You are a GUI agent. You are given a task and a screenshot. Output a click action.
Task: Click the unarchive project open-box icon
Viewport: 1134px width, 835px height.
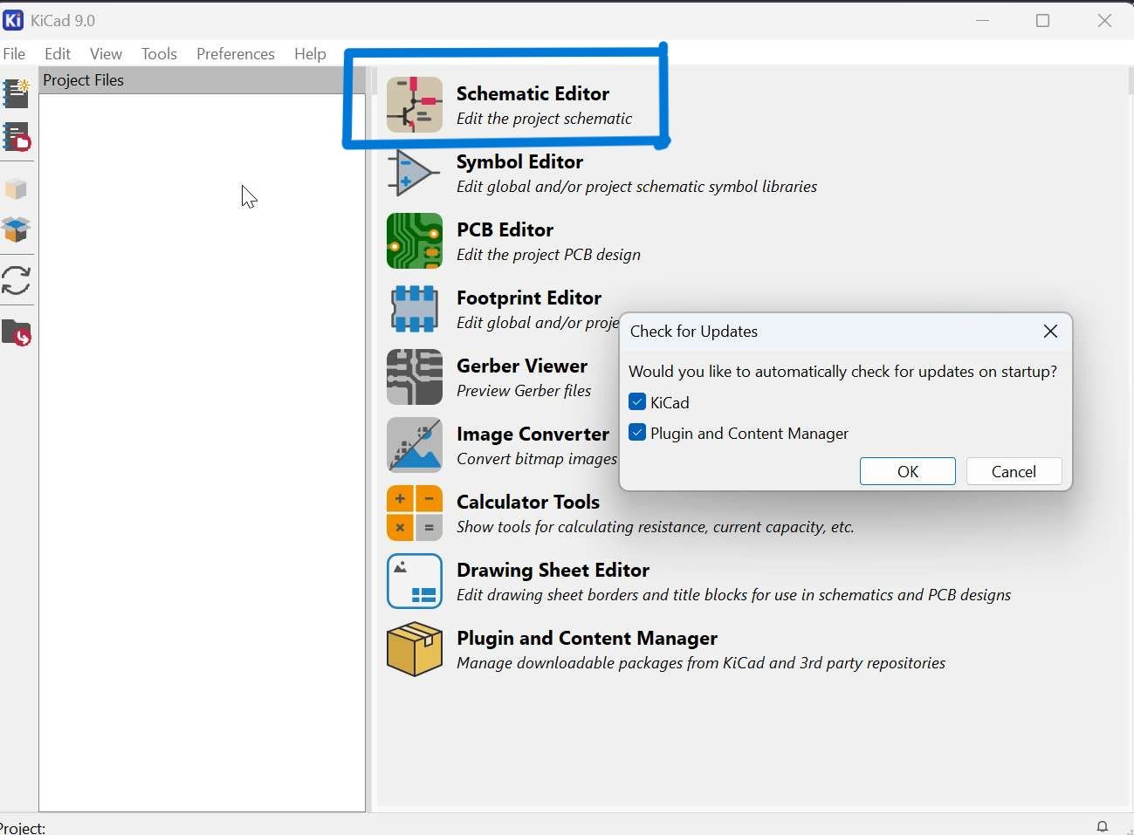click(x=17, y=229)
